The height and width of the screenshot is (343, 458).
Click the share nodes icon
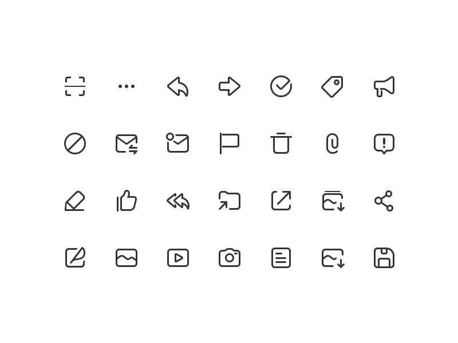click(x=384, y=201)
